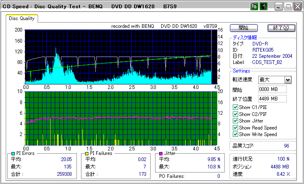Click the PO Failures value 0

(218, 176)
